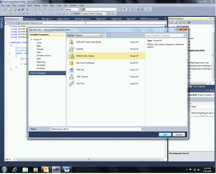Click the volume icon in system tray
The image size is (216, 174).
click(x=198, y=170)
